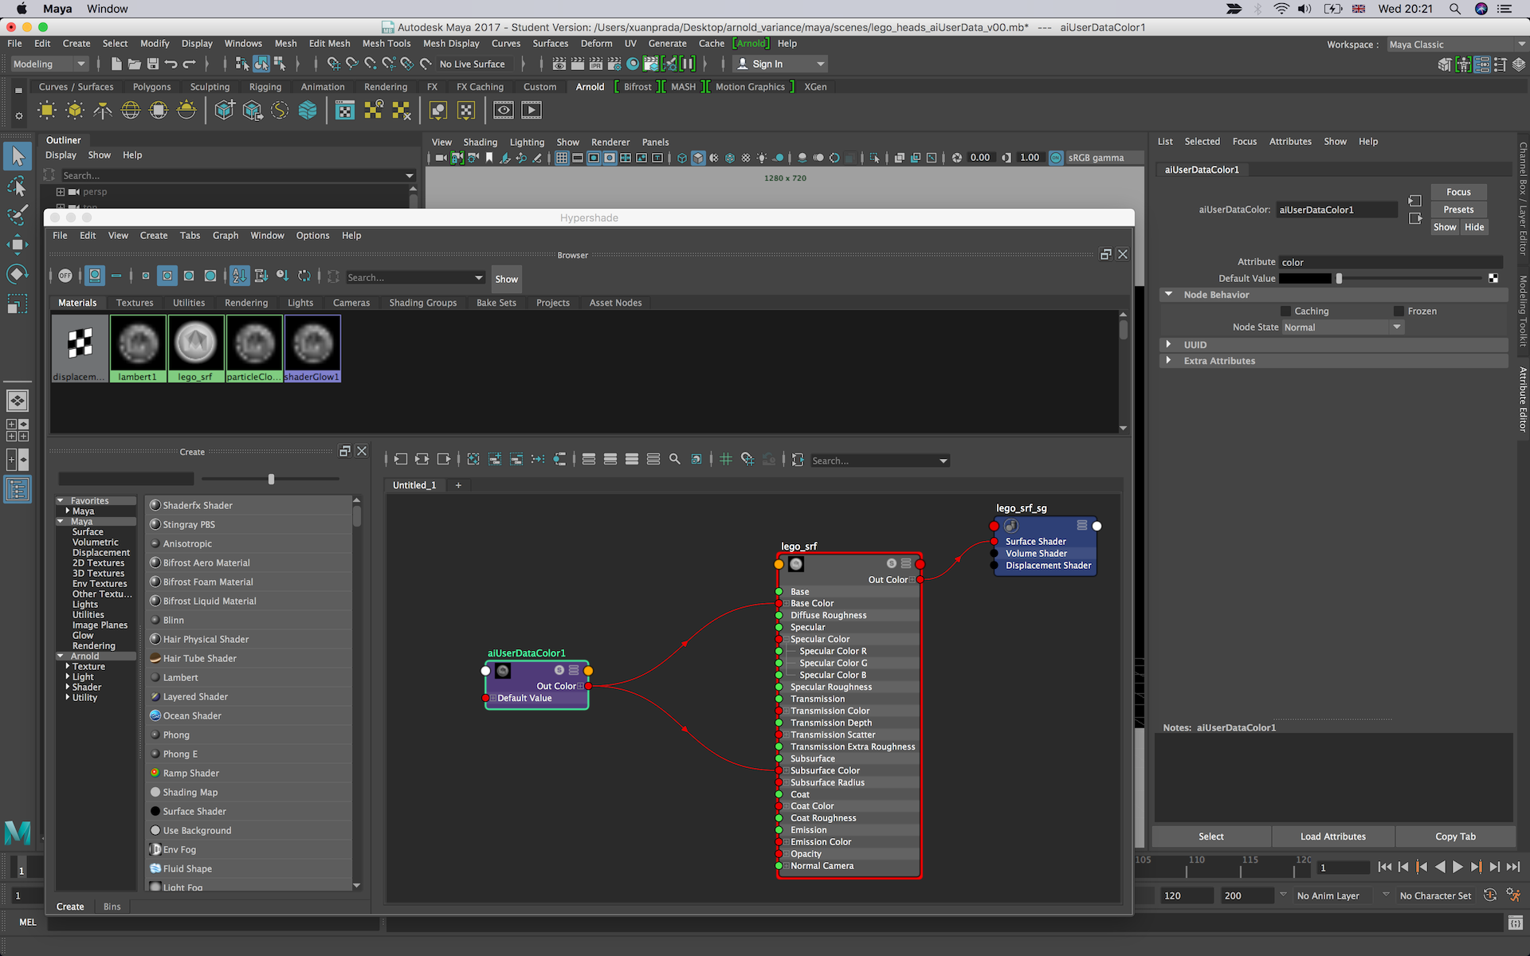The width and height of the screenshot is (1530, 956).
Task: Activate the Rotate tool in toolbox
Action: click(x=18, y=274)
